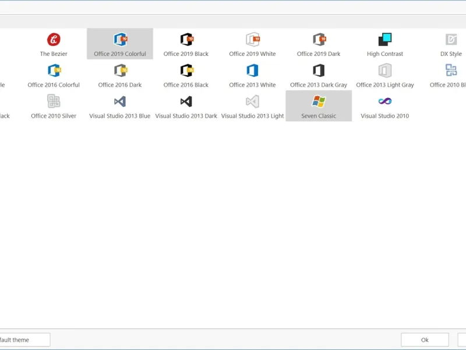Select Office 2019 White theme icon
Screen dimensions: 466x350
pyautogui.click(x=253, y=39)
